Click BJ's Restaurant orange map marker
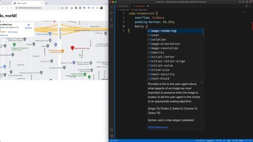The height and width of the screenshot is (142, 253). (62, 51)
